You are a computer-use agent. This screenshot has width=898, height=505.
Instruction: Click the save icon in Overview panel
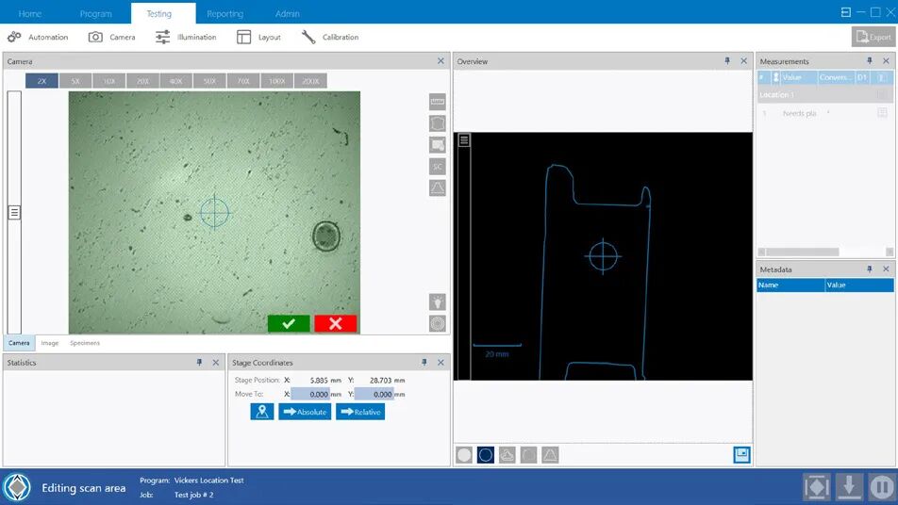tap(741, 455)
